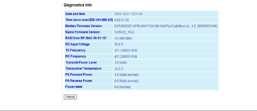Click the 'PA Forward Power' label
Image resolution: width=257 pixels, height=111 pixels.
(x=79, y=75)
